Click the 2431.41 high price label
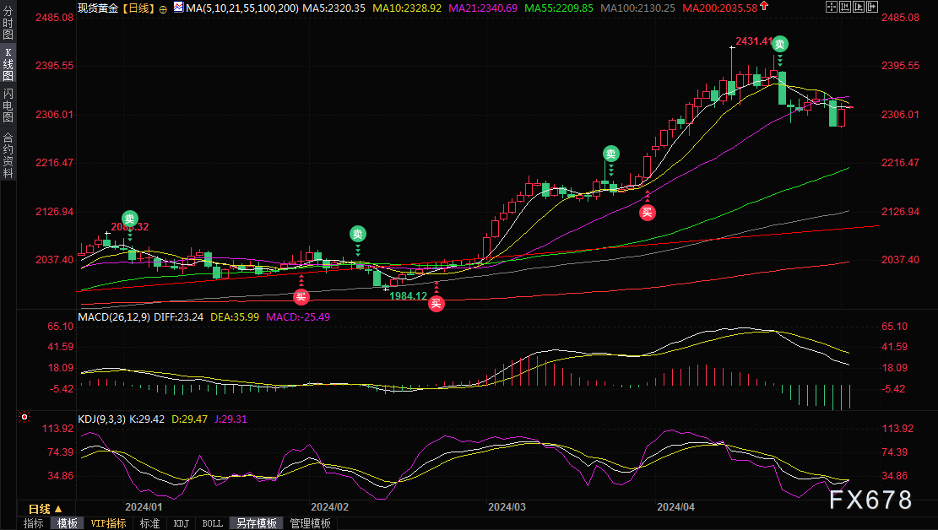 [754, 41]
